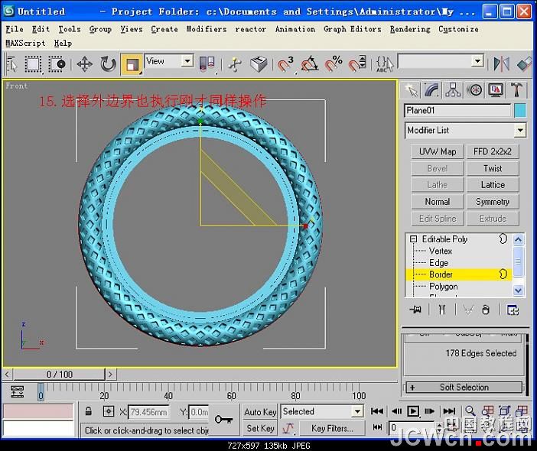
Task: Toggle Selection Lock padlock
Action: click(x=89, y=411)
